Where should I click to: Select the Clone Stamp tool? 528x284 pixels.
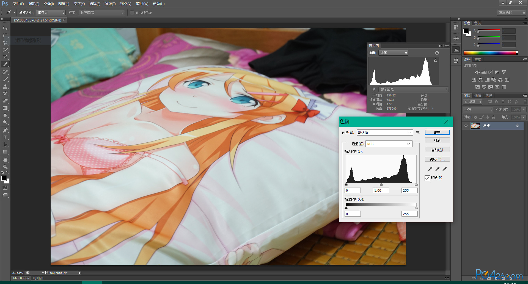(5, 86)
